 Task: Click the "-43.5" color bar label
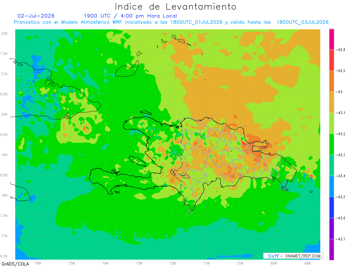[x=341, y=197]
